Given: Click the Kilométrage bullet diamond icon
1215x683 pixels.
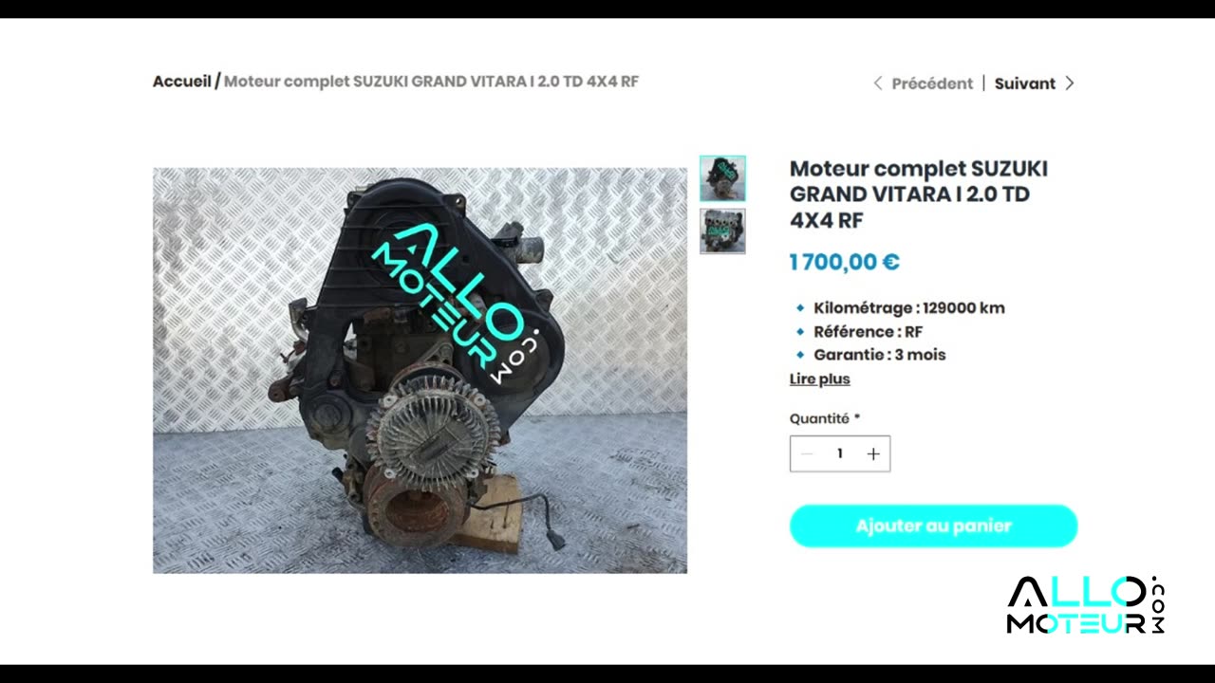Looking at the screenshot, I should (x=800, y=308).
